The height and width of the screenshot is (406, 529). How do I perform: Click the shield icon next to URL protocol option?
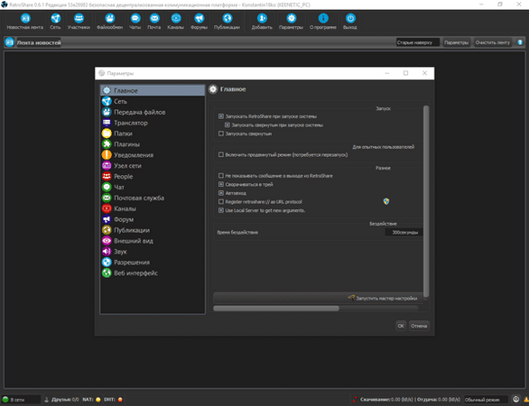pos(386,201)
